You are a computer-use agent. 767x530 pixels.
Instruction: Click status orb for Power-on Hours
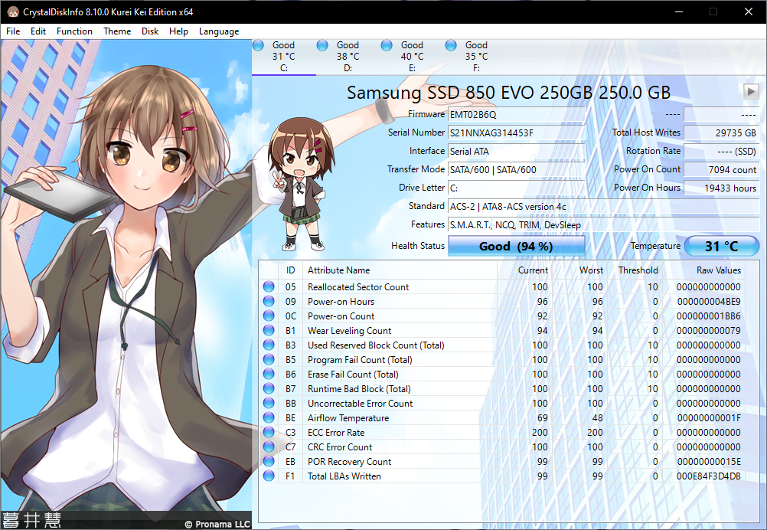(269, 302)
